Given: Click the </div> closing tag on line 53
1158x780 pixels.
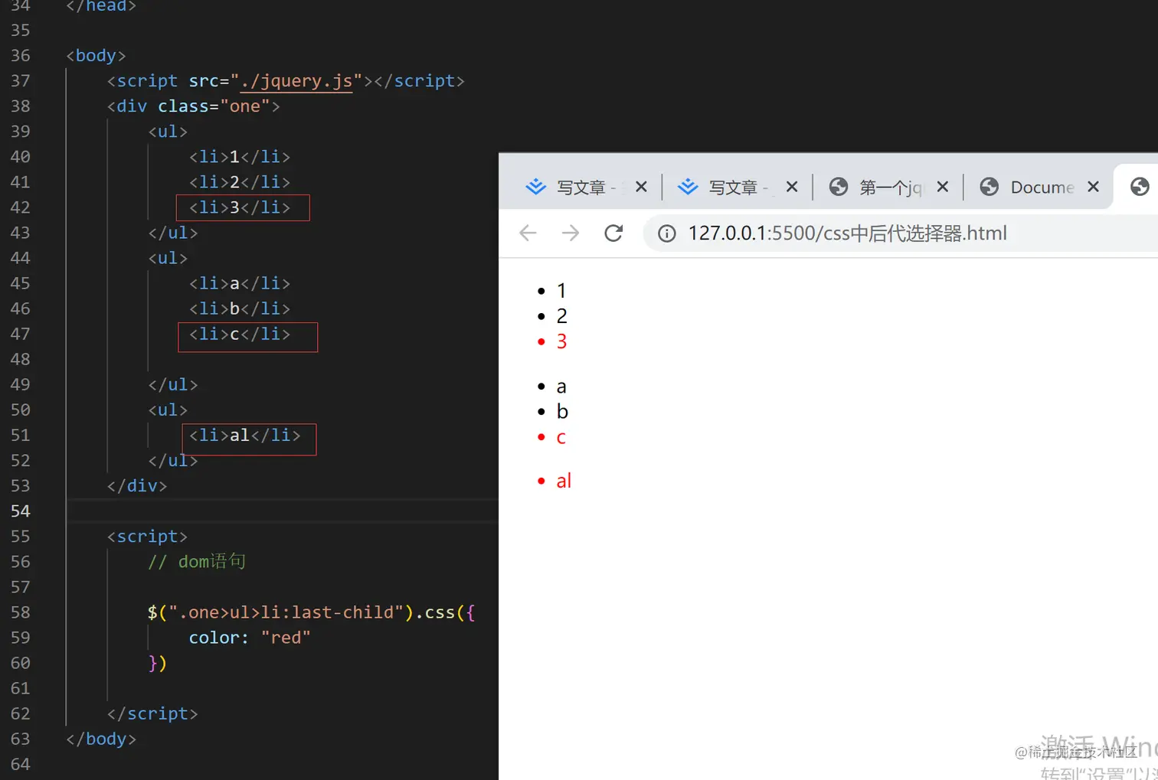Looking at the screenshot, I should (137, 485).
